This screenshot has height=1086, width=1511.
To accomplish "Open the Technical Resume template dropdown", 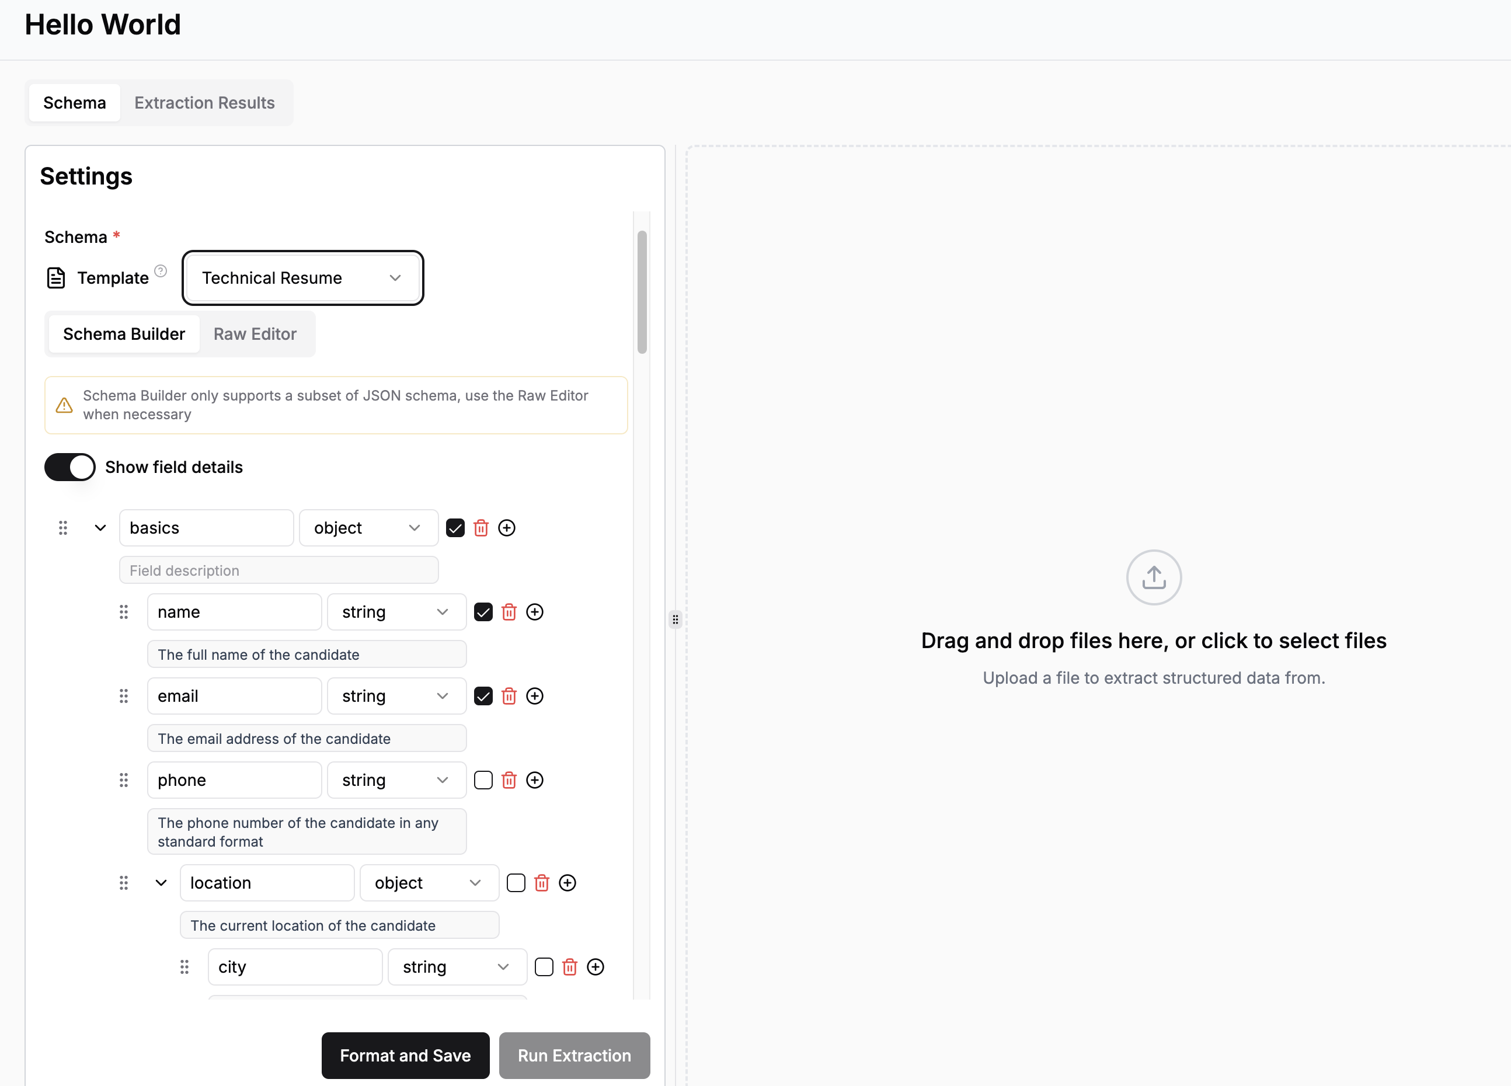I will pos(302,278).
